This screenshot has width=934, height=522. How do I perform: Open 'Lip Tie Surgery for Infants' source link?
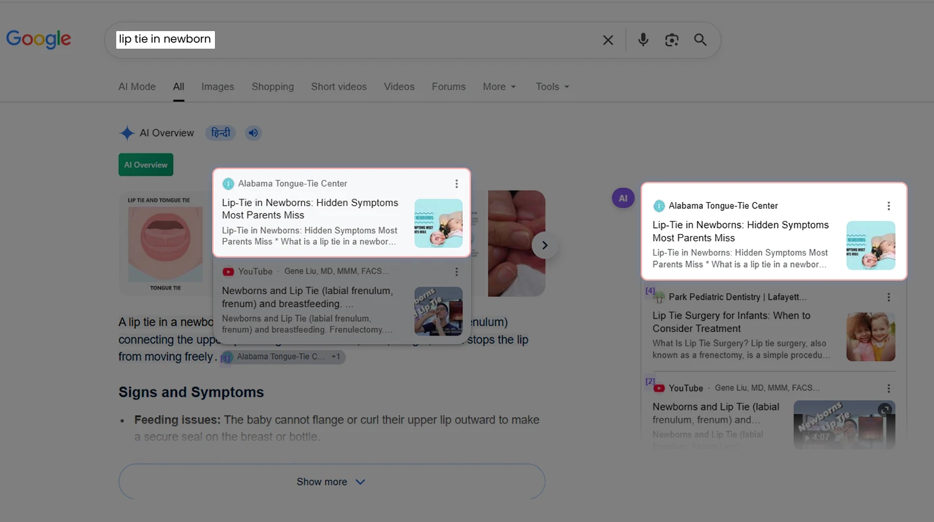pyautogui.click(x=731, y=322)
